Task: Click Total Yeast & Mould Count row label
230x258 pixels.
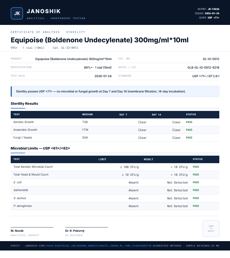Action: [31, 174]
